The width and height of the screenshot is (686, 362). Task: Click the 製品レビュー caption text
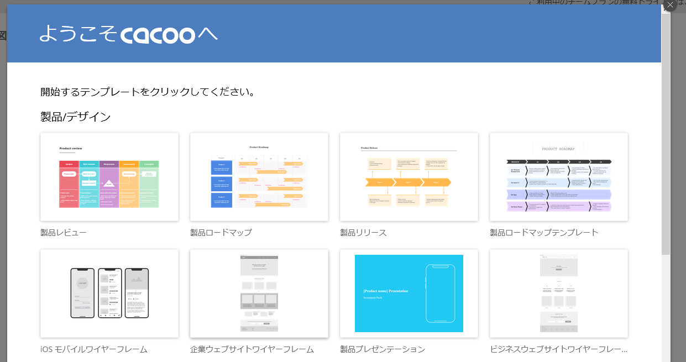[64, 233]
